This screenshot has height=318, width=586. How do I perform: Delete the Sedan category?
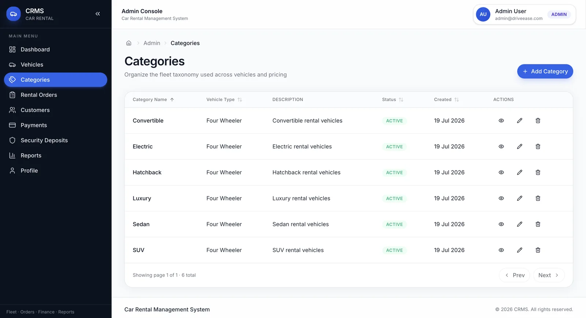(538, 224)
